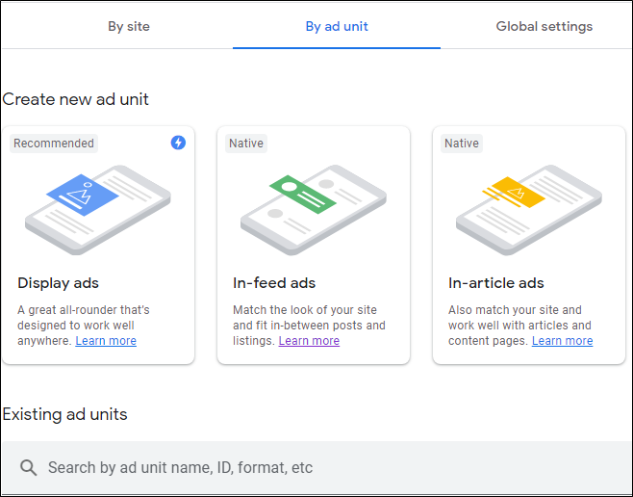Click the Create new ad unit heading
Viewport: 633px width, 497px height.
[75, 99]
